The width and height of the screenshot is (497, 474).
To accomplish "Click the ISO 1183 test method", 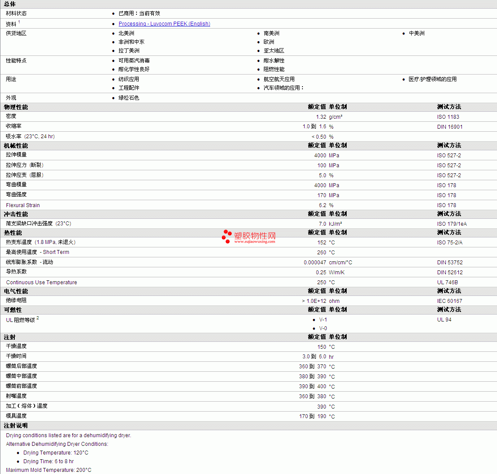I will click(448, 117).
